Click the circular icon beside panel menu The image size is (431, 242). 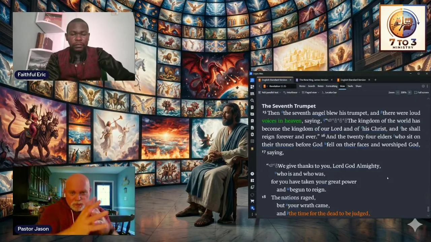tap(423, 86)
